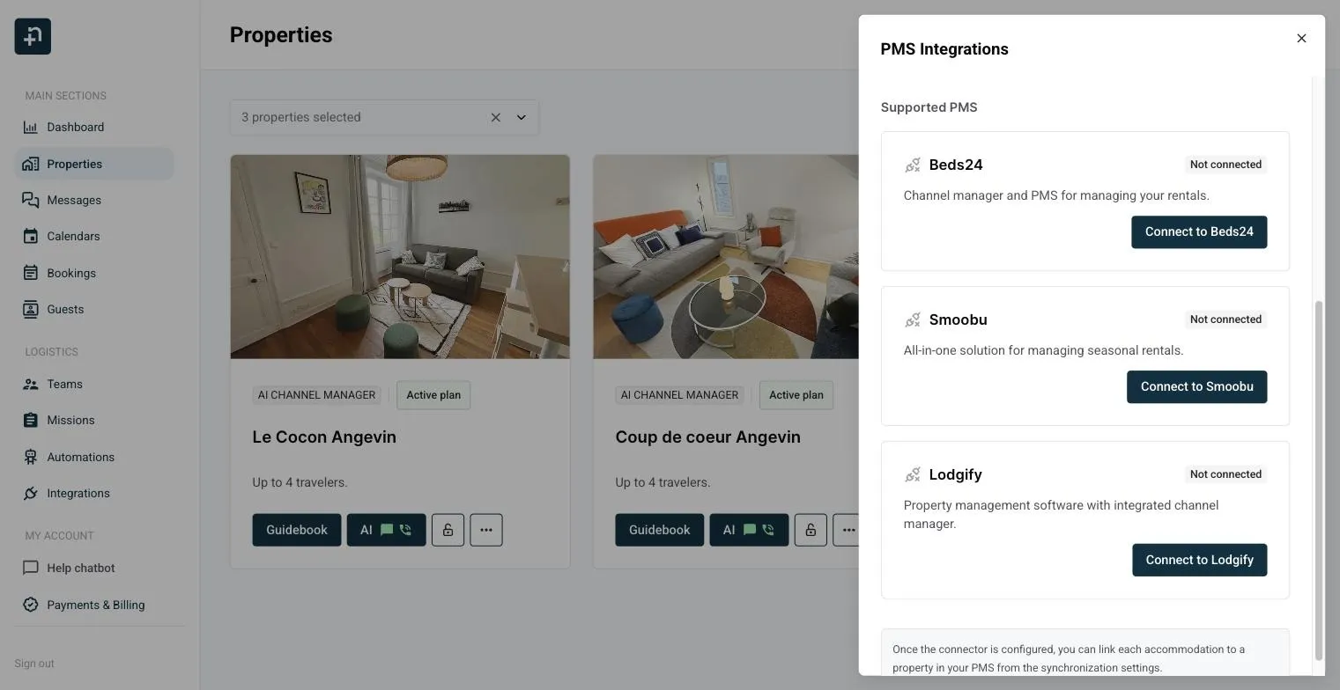Click Active plan badge on Coup de coeur Angevin
The height and width of the screenshot is (690, 1340).
pyautogui.click(x=796, y=395)
